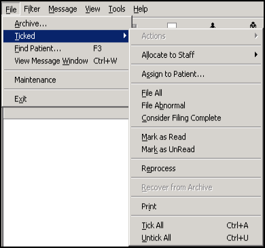Select File All in the submenu
The height and width of the screenshot is (248, 265).
[x=196, y=93]
